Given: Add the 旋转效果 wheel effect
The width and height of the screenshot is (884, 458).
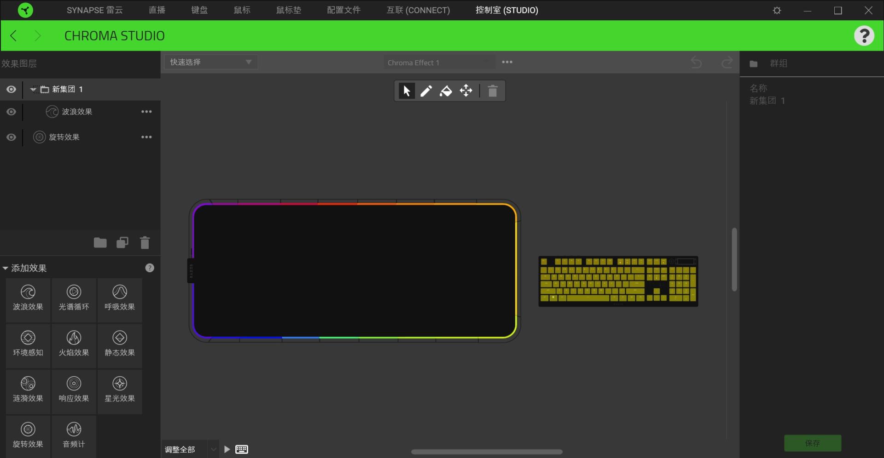Looking at the screenshot, I should (28, 436).
